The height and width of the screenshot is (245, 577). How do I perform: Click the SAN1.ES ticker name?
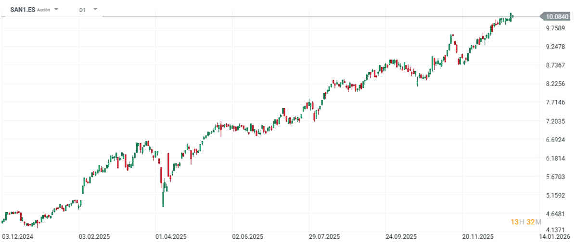[23, 9]
